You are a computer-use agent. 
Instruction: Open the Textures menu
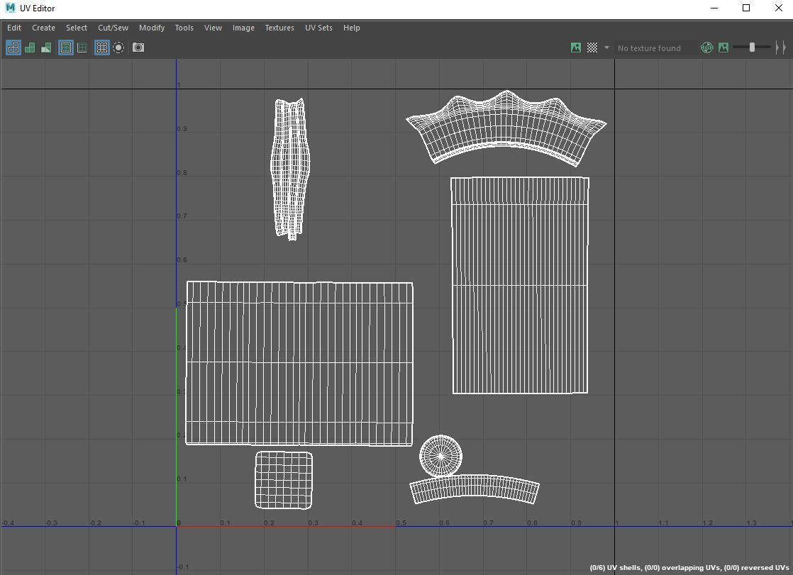click(279, 28)
